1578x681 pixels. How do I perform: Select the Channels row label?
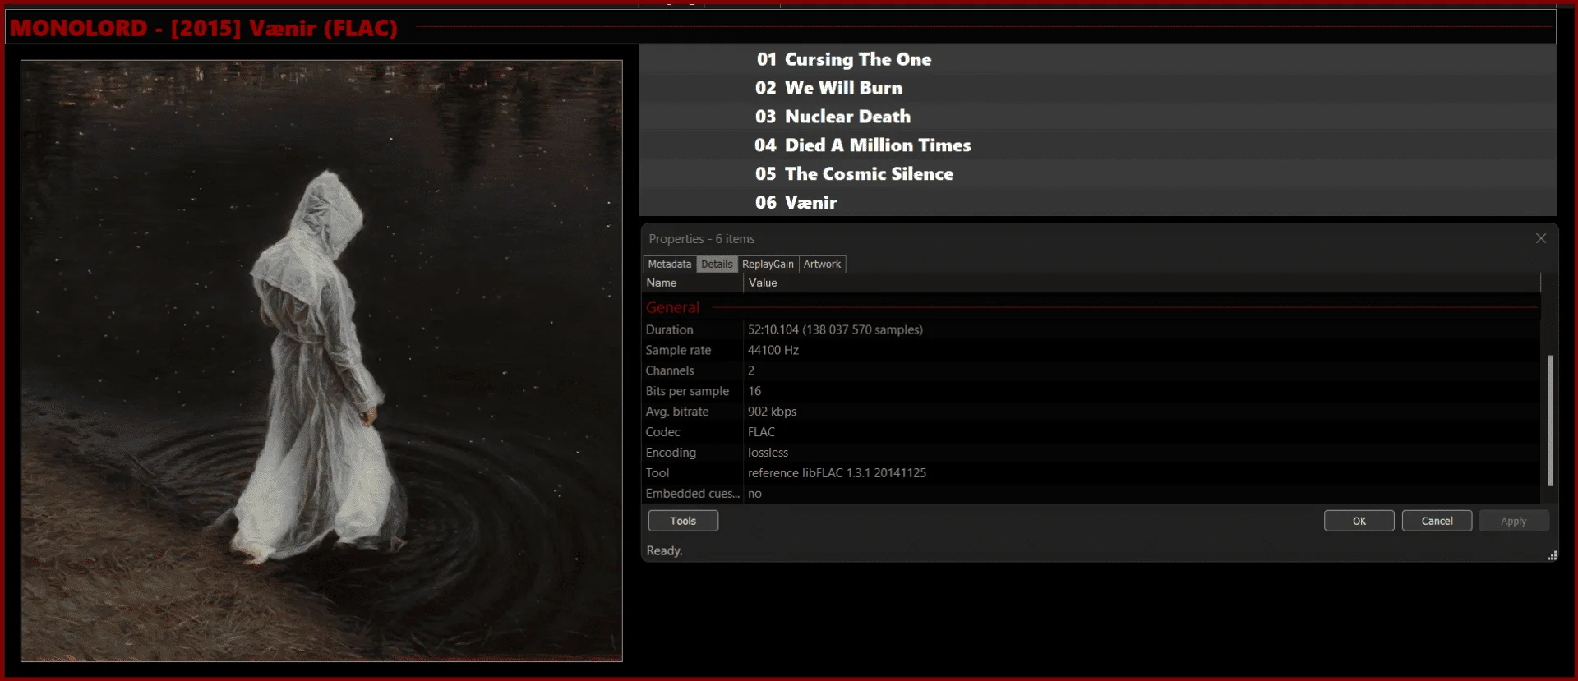[x=670, y=370]
